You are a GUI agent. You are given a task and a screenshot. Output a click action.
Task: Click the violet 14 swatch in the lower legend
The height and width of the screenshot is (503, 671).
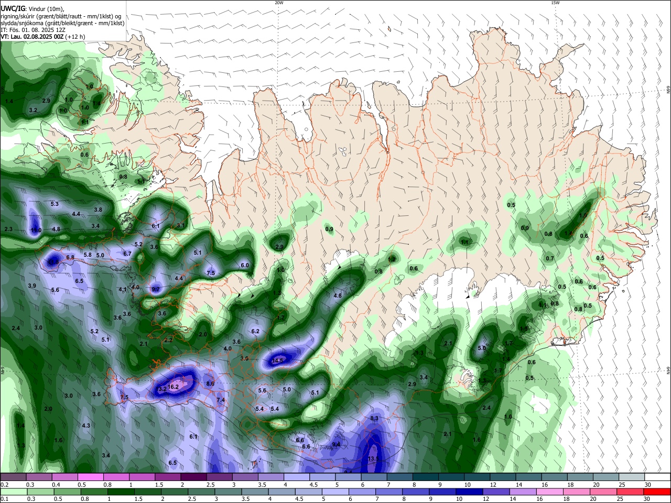point(523,492)
